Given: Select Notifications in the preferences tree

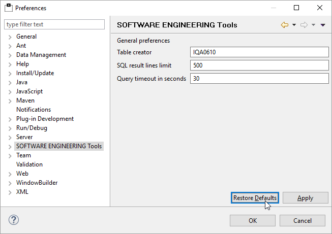Looking at the screenshot, I should click(x=34, y=110).
